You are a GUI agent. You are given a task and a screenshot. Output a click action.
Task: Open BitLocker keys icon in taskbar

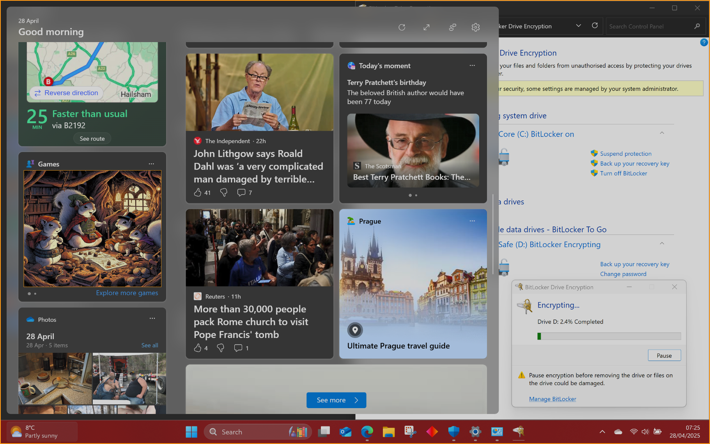[519, 432]
